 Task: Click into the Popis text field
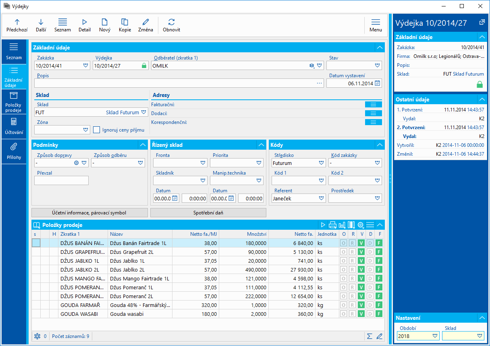[173, 83]
